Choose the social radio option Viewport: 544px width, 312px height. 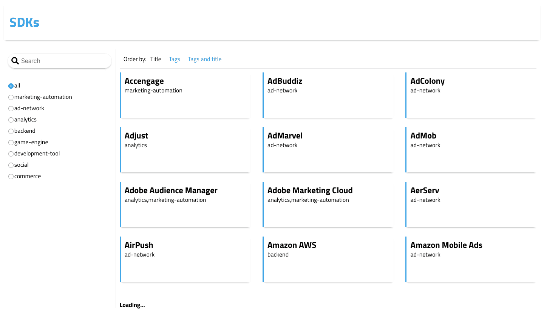(x=11, y=165)
